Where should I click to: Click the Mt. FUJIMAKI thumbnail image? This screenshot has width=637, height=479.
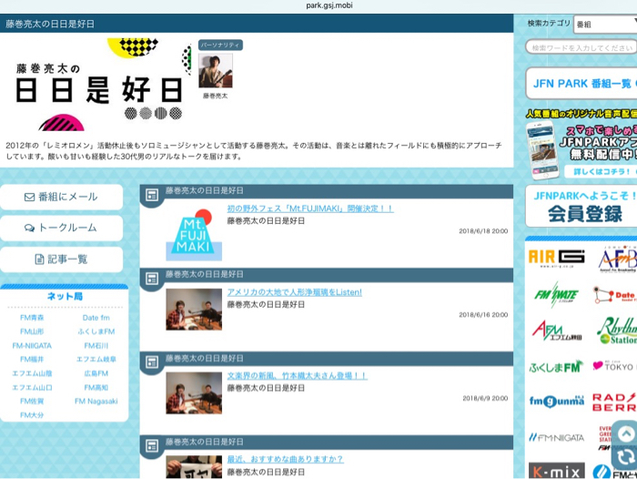(194, 235)
